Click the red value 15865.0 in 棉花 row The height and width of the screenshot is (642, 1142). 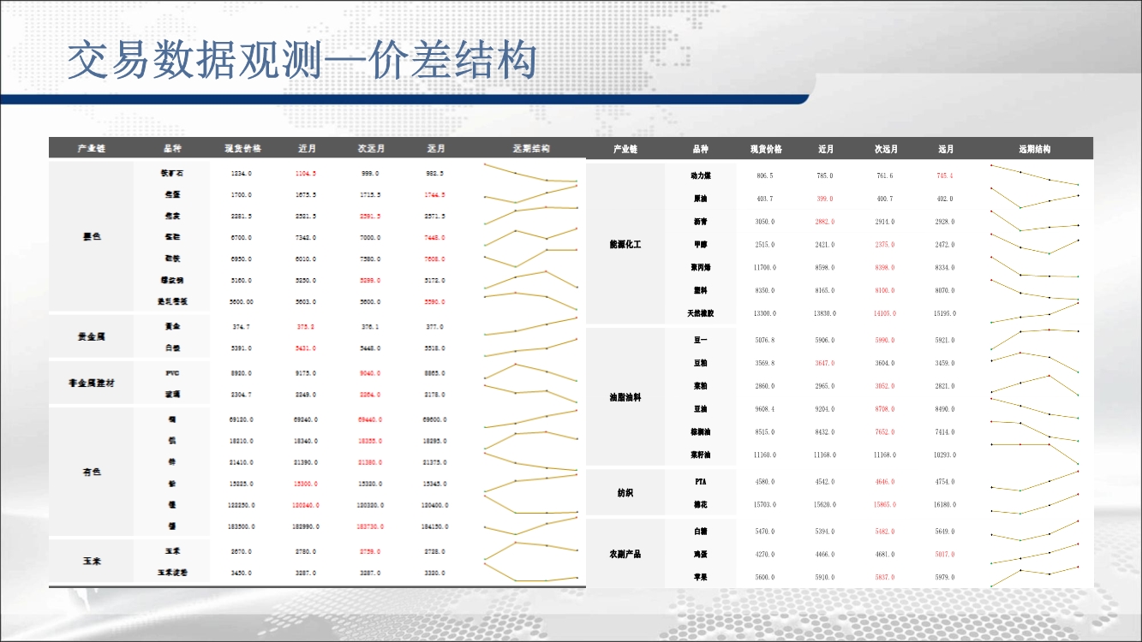coord(885,505)
